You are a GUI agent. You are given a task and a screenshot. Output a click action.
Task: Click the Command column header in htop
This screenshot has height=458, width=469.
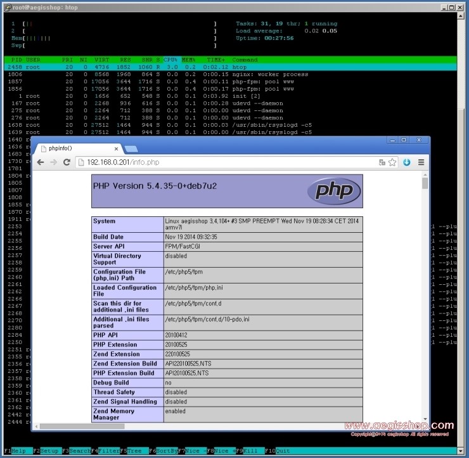[x=245, y=60]
